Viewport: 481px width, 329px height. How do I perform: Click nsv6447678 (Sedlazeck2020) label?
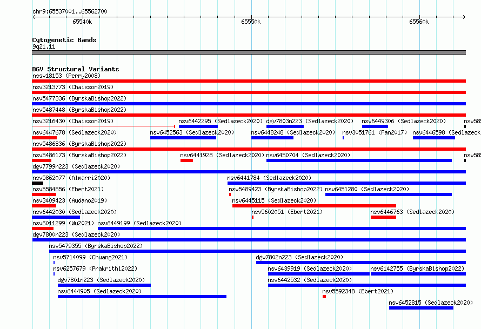pyautogui.click(x=75, y=132)
